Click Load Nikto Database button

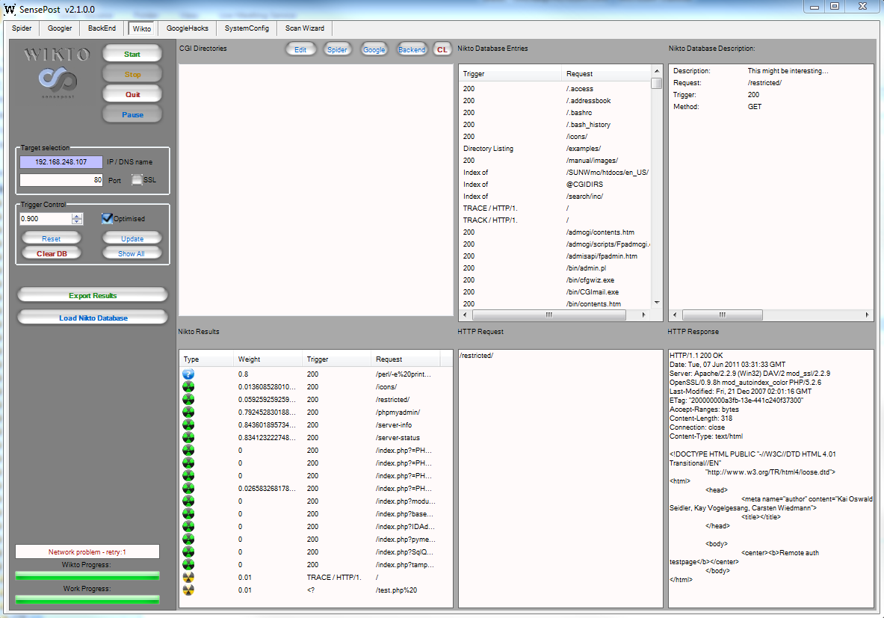[93, 318]
